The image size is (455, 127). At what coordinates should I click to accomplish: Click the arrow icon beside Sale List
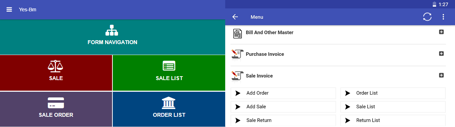tap(348, 107)
